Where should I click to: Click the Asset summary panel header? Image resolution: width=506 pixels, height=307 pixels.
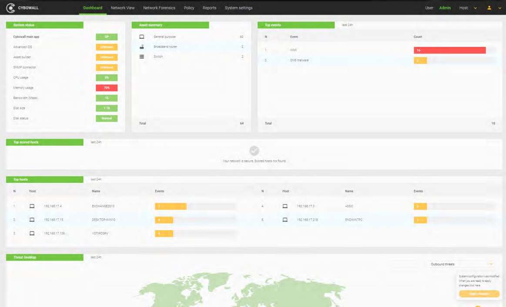[x=171, y=25]
